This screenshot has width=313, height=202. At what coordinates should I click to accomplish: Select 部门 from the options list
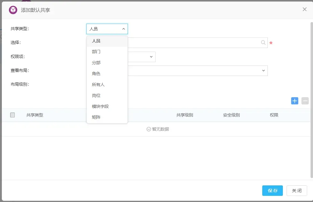click(96, 51)
